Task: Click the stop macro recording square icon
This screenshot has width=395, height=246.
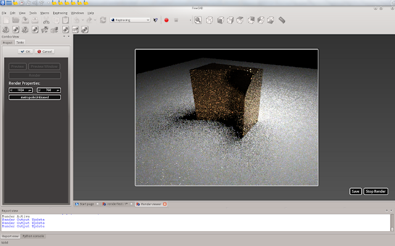Action: [x=177, y=20]
